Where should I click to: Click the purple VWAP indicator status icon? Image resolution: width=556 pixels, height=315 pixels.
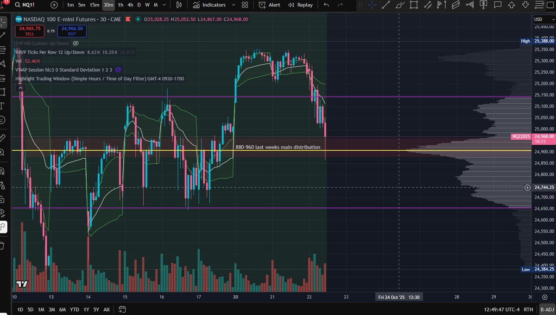118,70
